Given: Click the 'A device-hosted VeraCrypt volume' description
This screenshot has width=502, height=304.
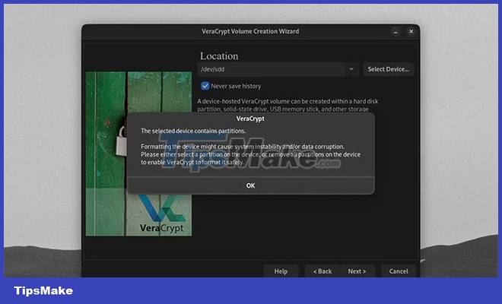Looking at the screenshot, I should click(288, 106).
